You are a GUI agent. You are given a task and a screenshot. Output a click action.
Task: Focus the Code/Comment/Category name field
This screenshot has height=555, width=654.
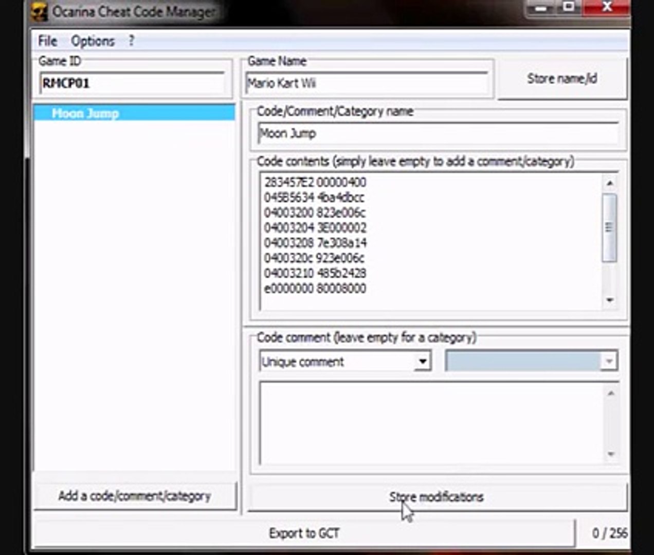[x=438, y=134]
